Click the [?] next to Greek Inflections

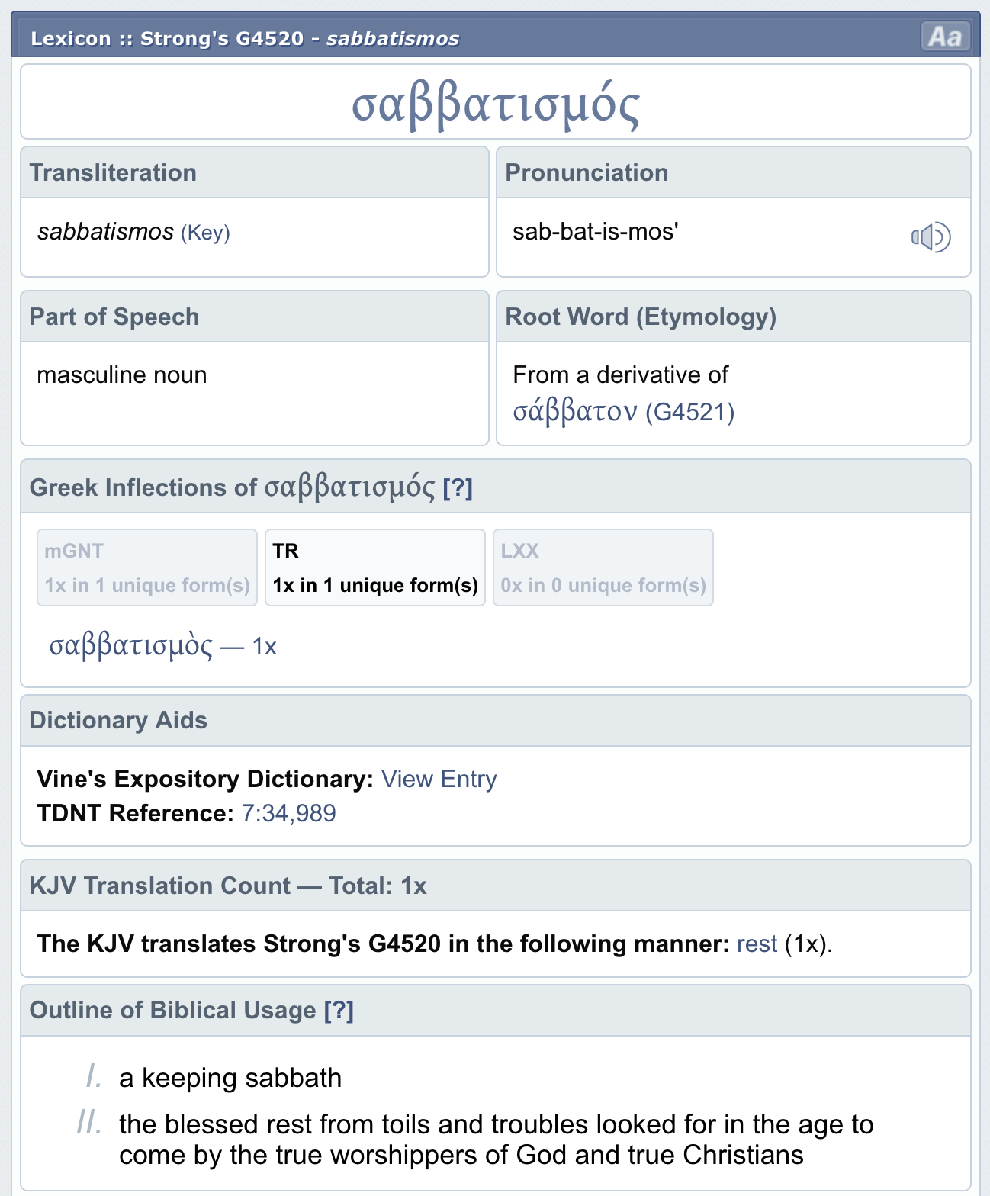coord(458,488)
